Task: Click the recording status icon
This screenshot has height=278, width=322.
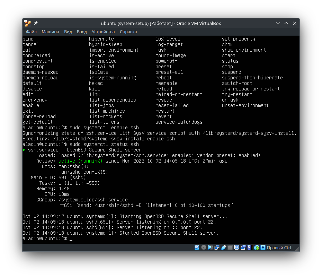Action: pos(243,247)
